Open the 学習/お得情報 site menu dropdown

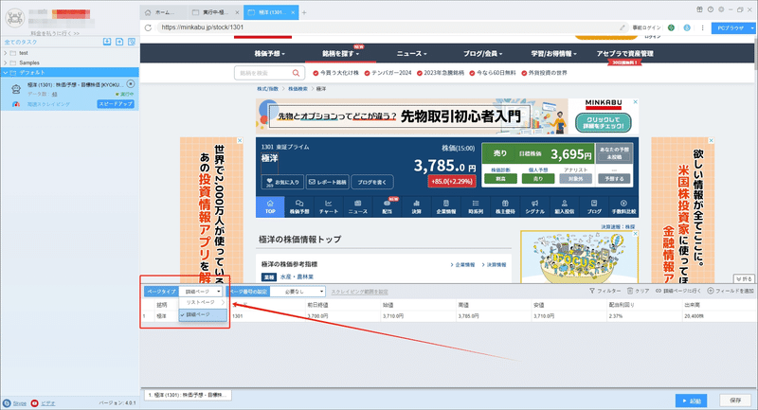click(553, 54)
